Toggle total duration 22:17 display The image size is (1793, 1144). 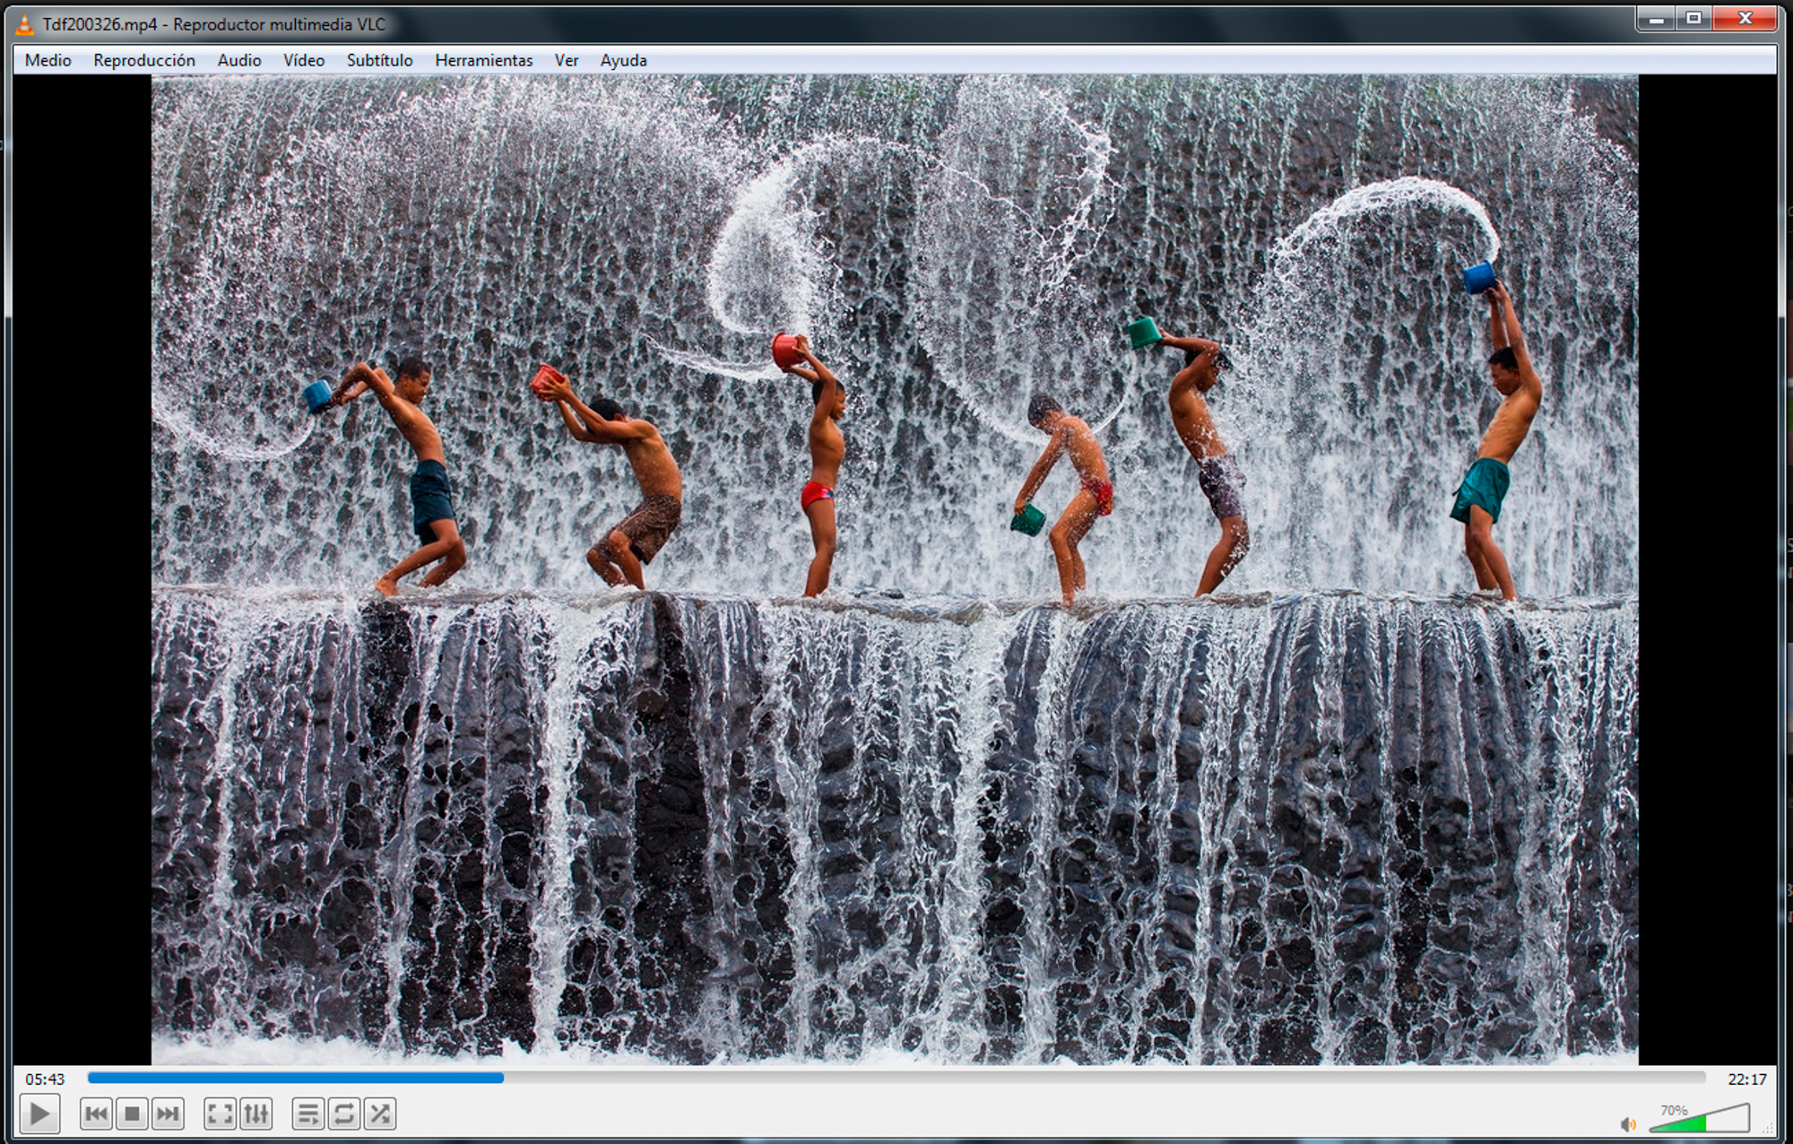[1746, 1079]
